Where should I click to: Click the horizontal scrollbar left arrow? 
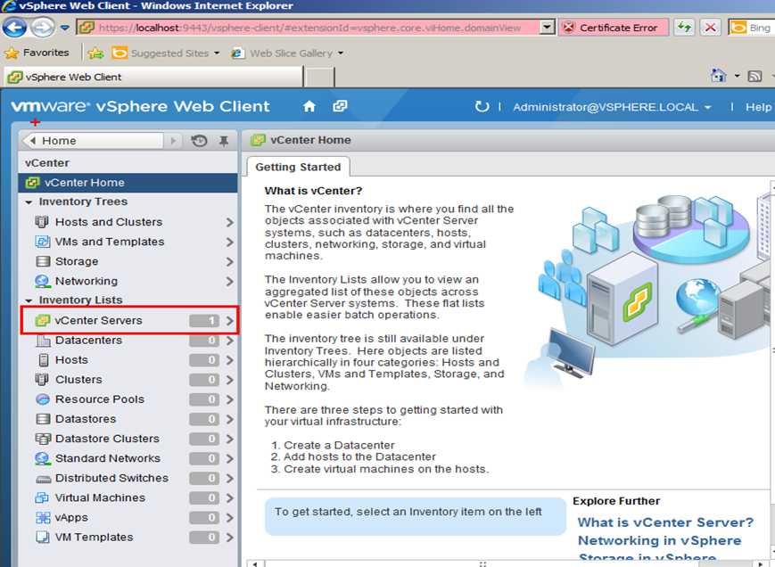pyautogui.click(x=254, y=563)
